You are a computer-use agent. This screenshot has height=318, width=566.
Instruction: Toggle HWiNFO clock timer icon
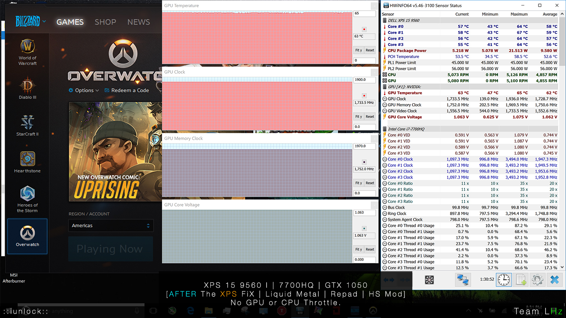504,280
